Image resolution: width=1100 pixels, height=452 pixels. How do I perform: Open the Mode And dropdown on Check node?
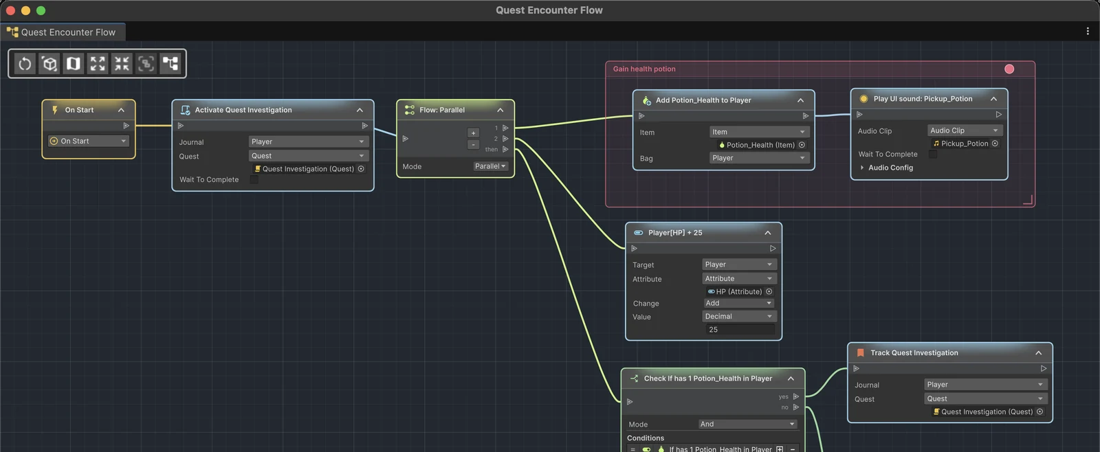(x=748, y=424)
